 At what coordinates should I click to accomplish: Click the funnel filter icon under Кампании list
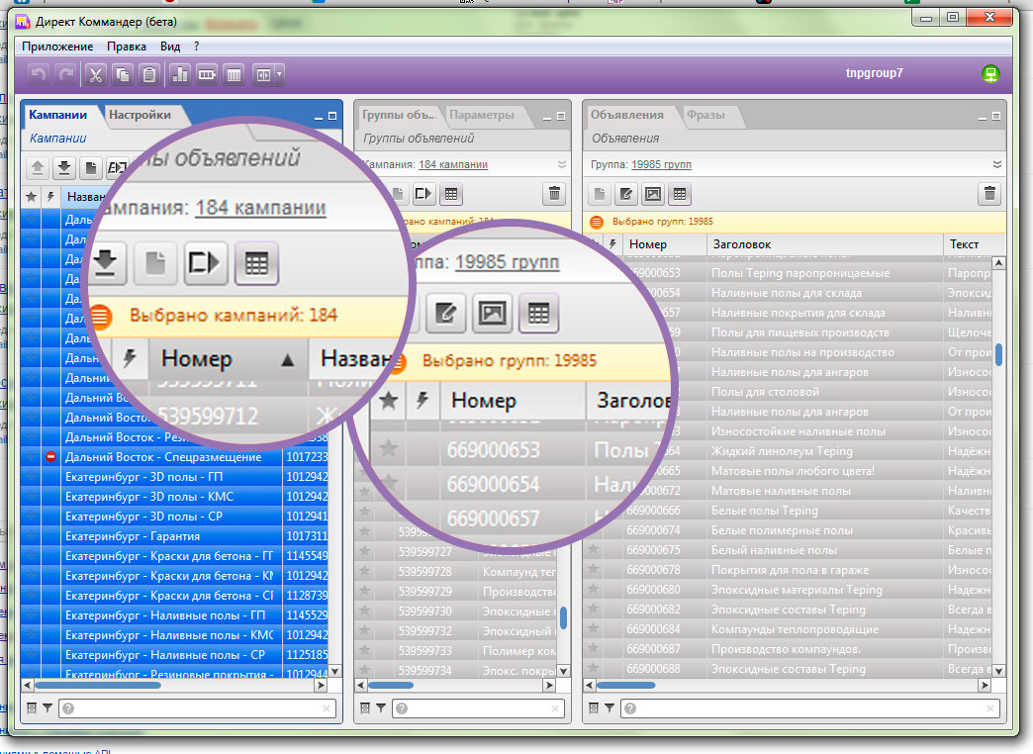click(x=47, y=707)
